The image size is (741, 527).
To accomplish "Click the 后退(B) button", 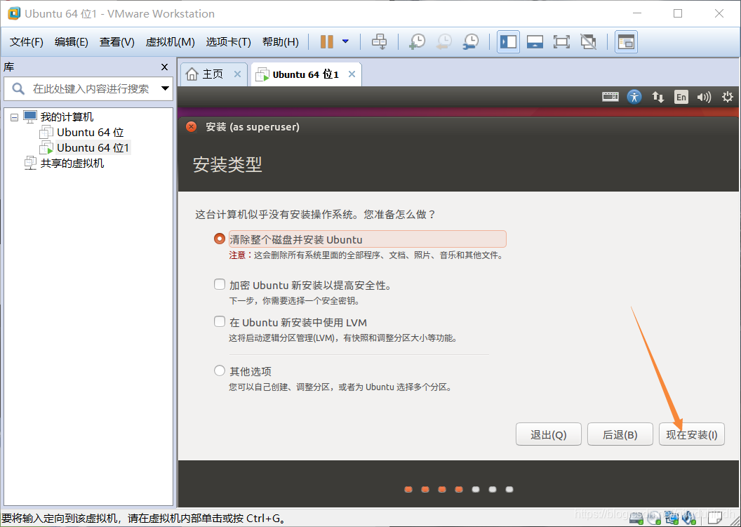I will click(x=620, y=434).
